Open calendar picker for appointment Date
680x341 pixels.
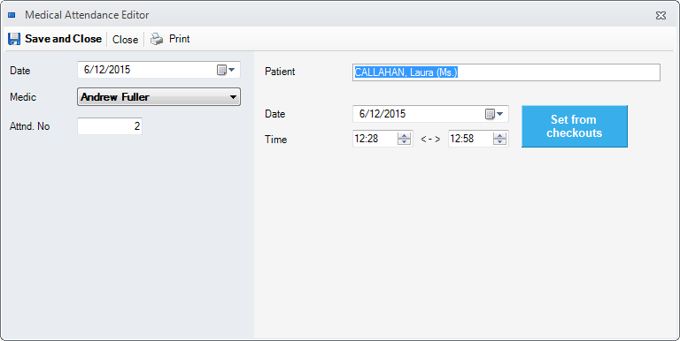click(494, 114)
